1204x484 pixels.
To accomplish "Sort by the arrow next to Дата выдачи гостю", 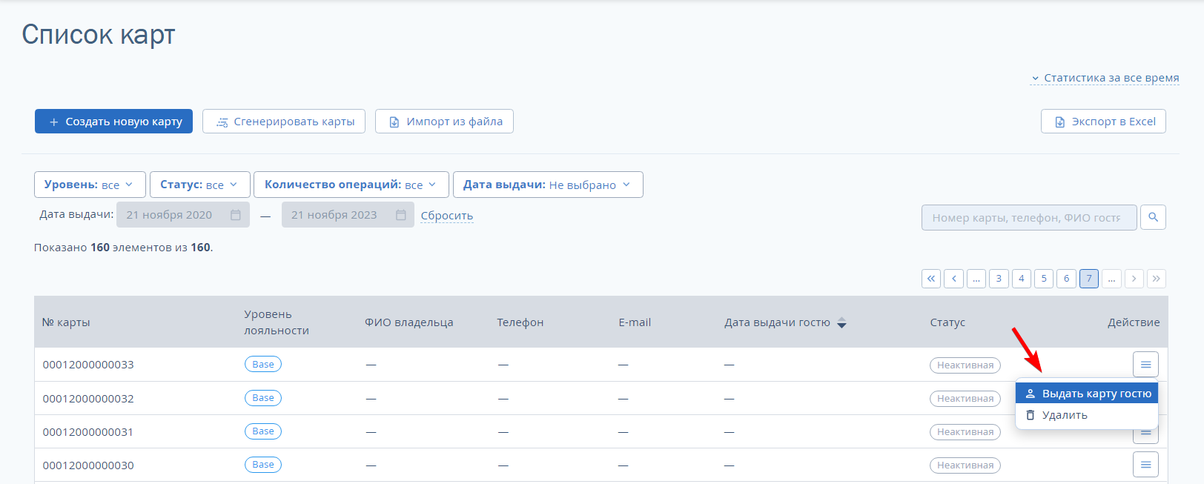I will pyautogui.click(x=841, y=322).
